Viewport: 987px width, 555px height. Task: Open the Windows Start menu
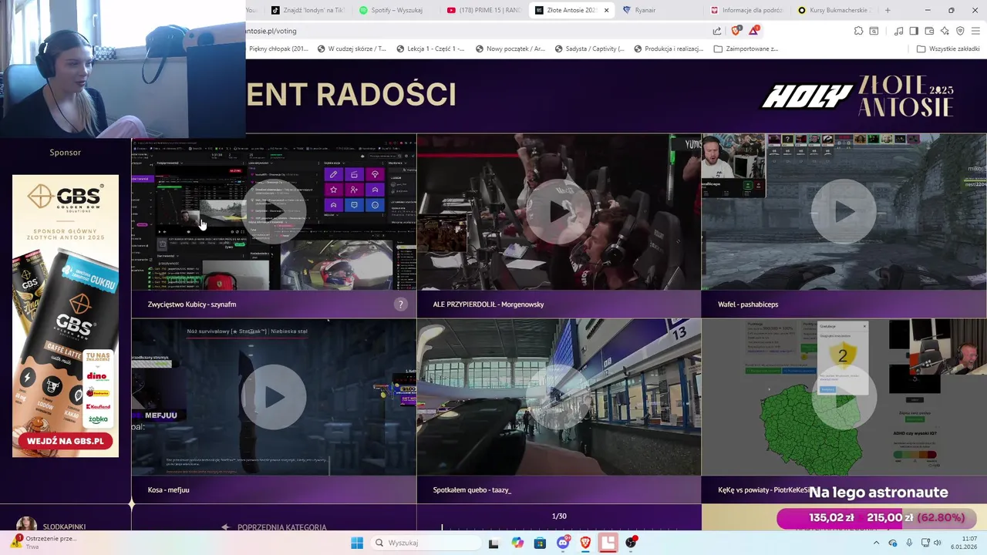click(x=356, y=543)
